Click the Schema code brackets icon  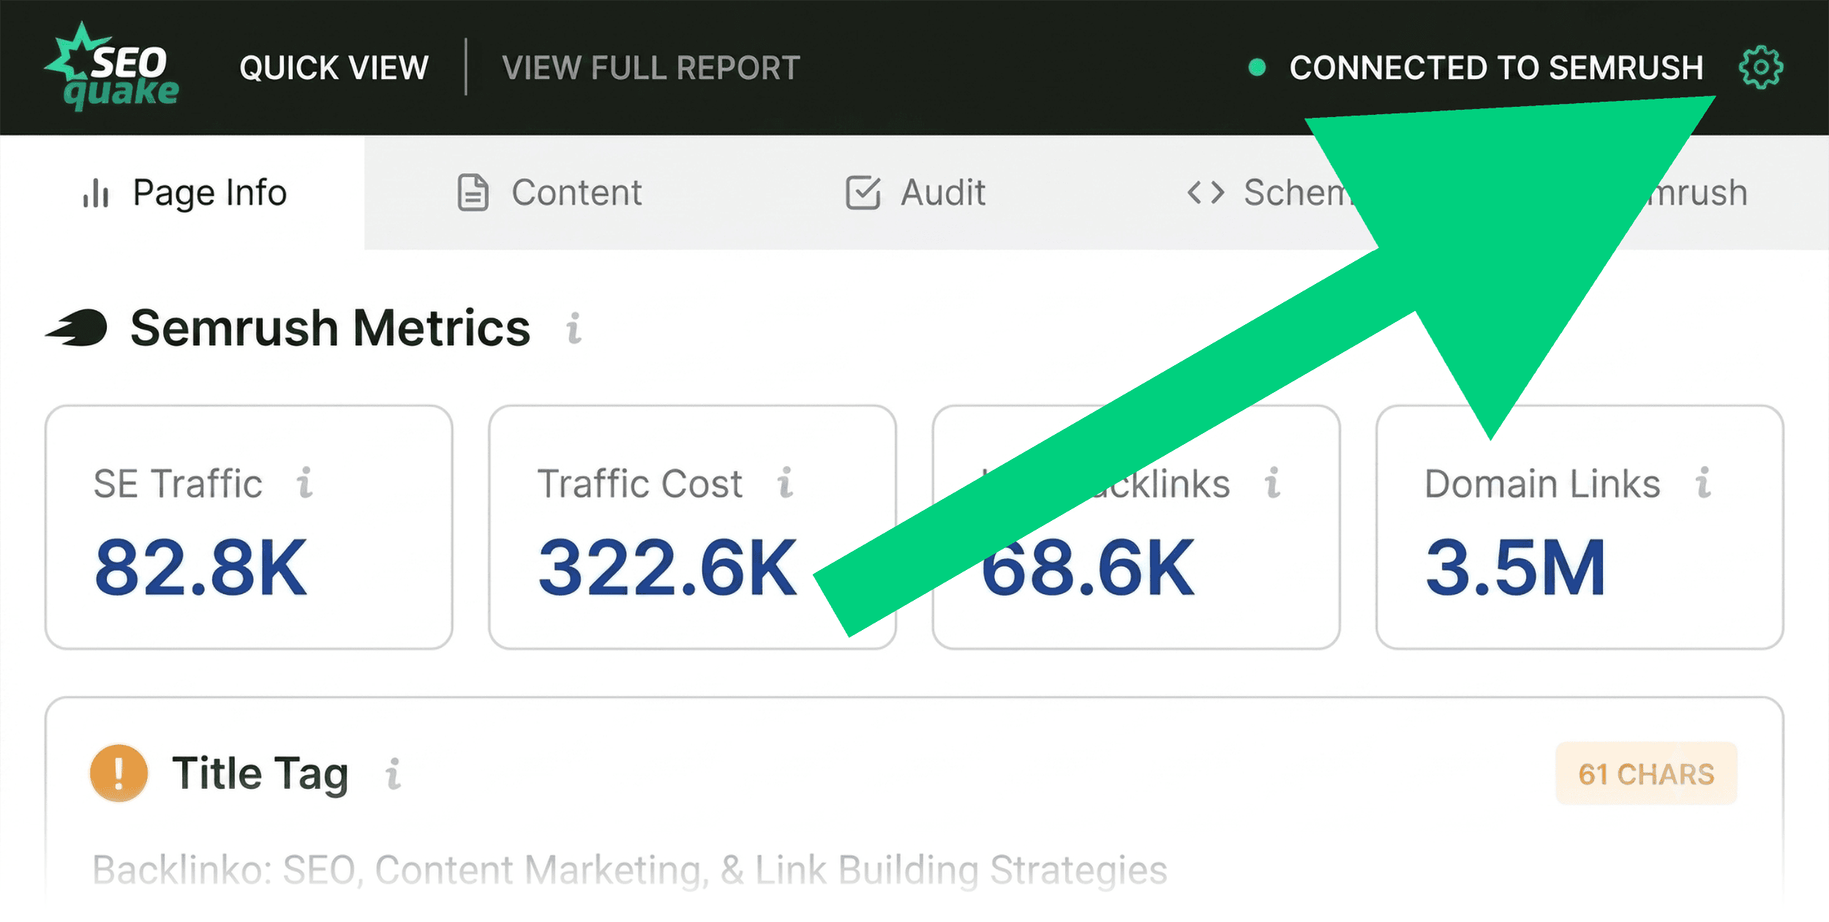[1206, 193]
